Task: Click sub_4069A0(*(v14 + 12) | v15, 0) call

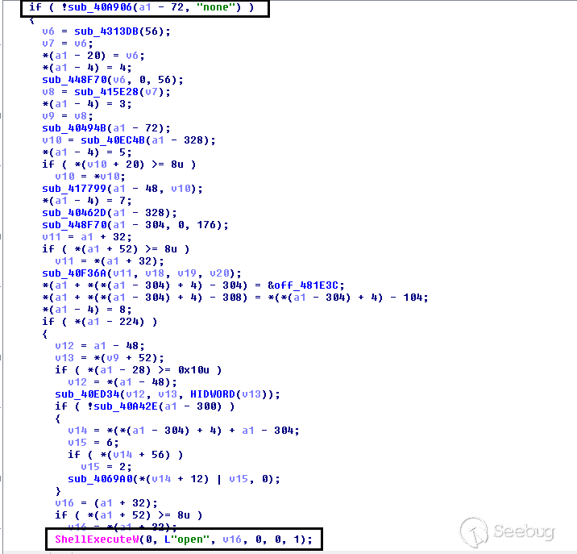Action: pyautogui.click(x=174, y=479)
